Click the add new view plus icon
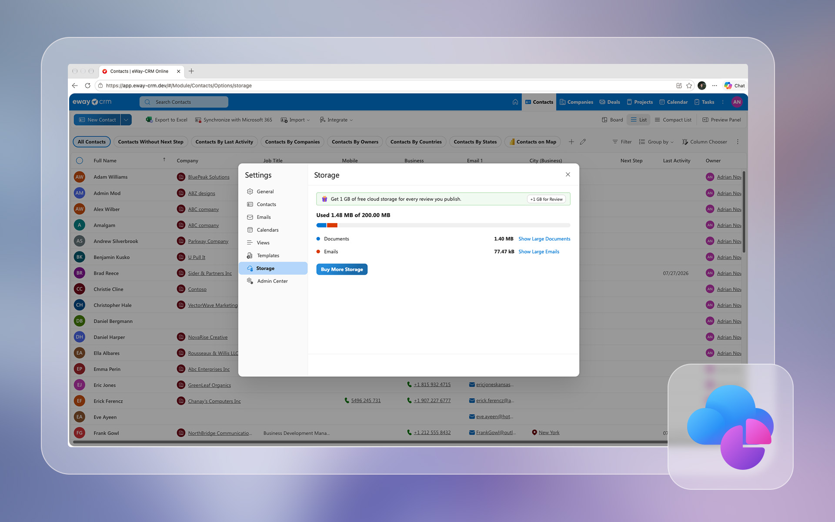Image resolution: width=835 pixels, height=522 pixels. pyautogui.click(x=571, y=142)
